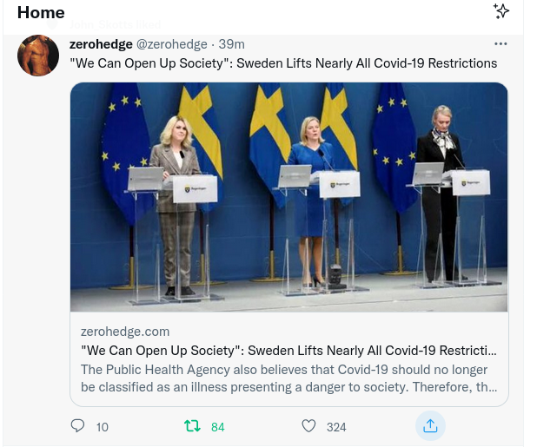Click the Public Health Agency card description

pos(288,378)
